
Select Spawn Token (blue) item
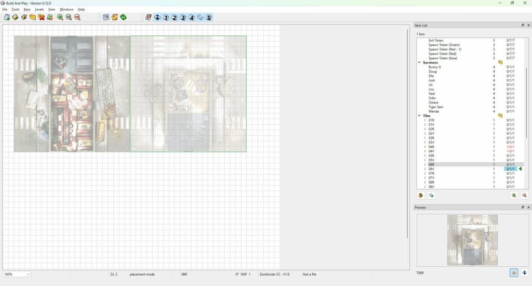tap(443, 58)
